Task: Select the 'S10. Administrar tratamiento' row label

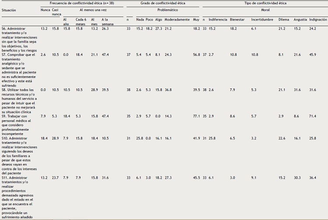Action: click(19, 156)
